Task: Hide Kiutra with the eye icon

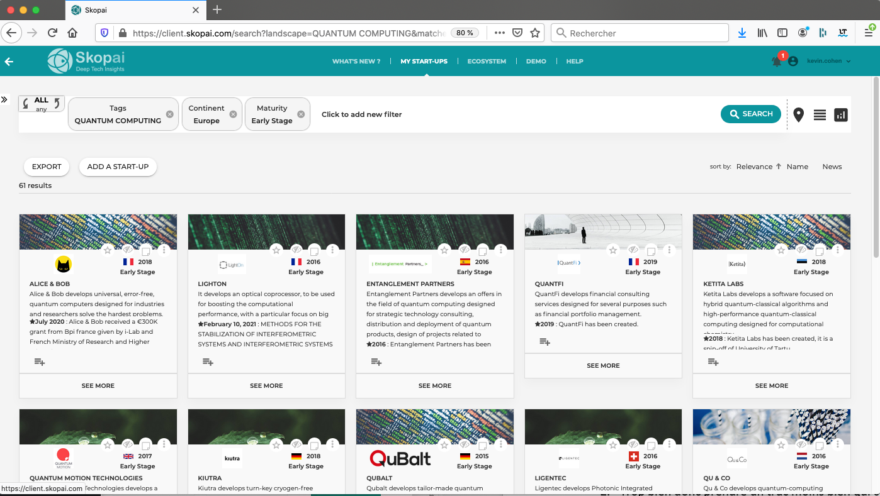Action: (296, 444)
